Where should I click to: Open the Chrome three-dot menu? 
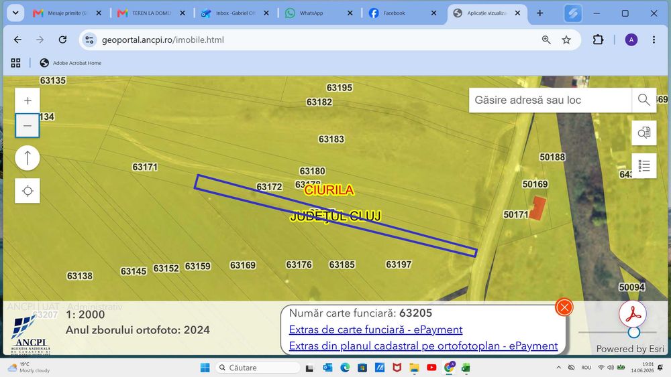654,40
